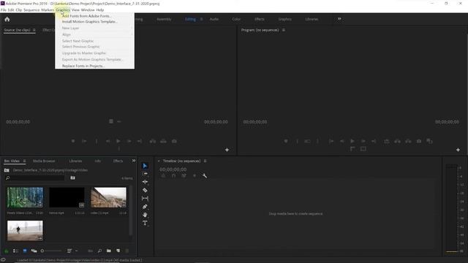The image size is (468, 263).
Task: Open Bin: Video panel menu
Action: 24,161
